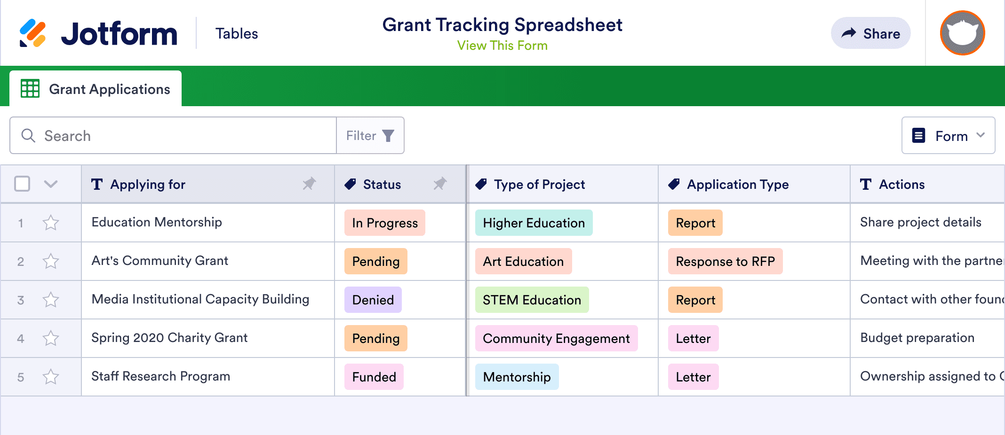Viewport: 1005px width, 435px height.
Task: Star the Education Mentorship row
Action: pos(50,223)
